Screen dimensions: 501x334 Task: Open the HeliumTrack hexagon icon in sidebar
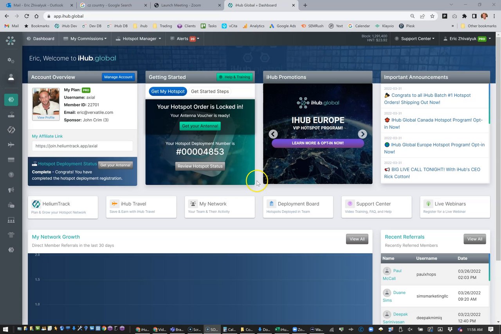(x=11, y=130)
